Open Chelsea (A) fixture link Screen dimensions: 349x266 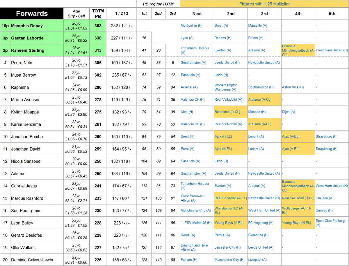click(x=325, y=198)
